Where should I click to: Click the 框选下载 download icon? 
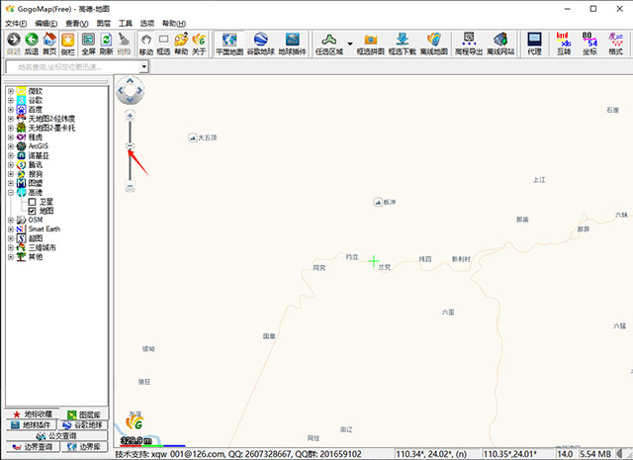point(402,44)
